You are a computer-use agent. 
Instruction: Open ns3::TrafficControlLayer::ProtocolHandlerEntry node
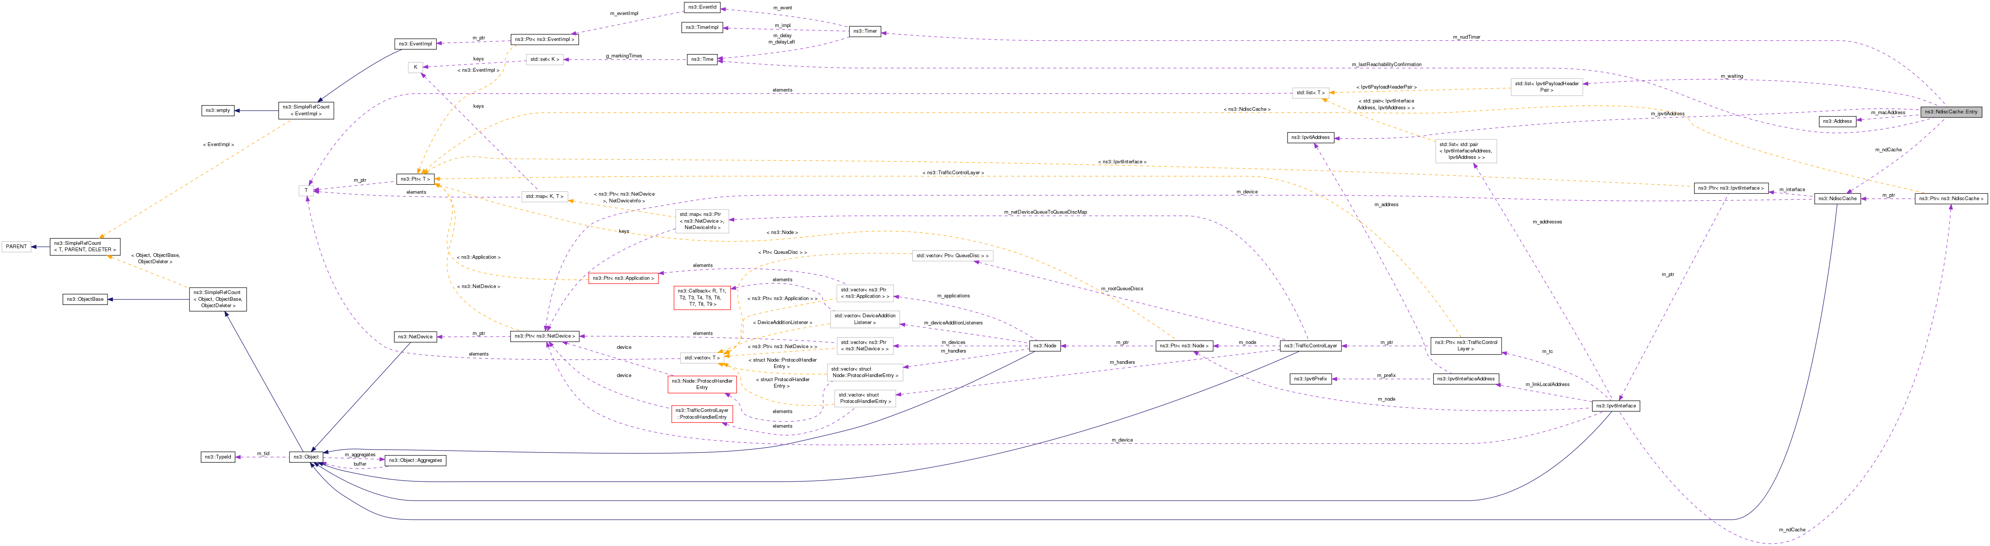tap(702, 413)
